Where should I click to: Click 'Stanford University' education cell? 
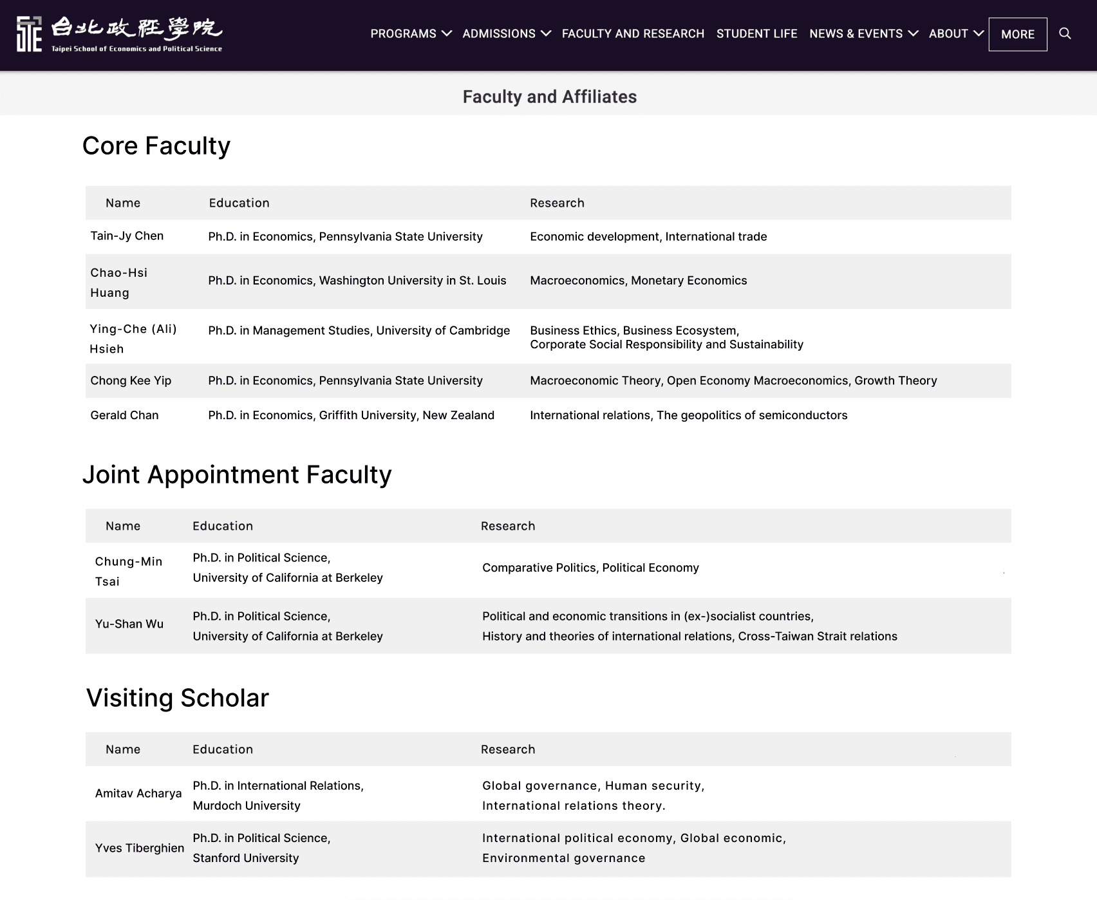coord(261,848)
